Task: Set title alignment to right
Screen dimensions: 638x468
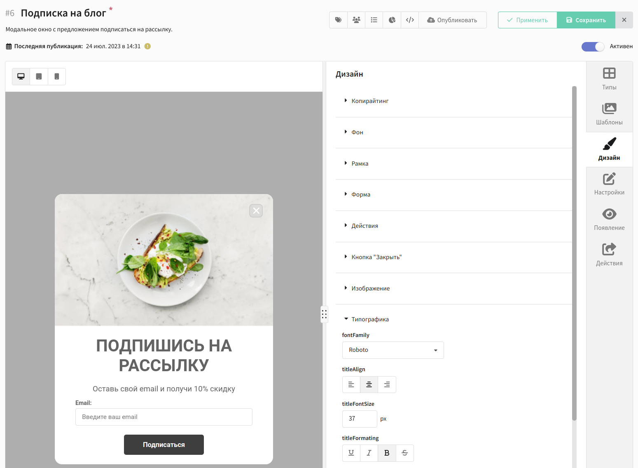Action: point(387,384)
